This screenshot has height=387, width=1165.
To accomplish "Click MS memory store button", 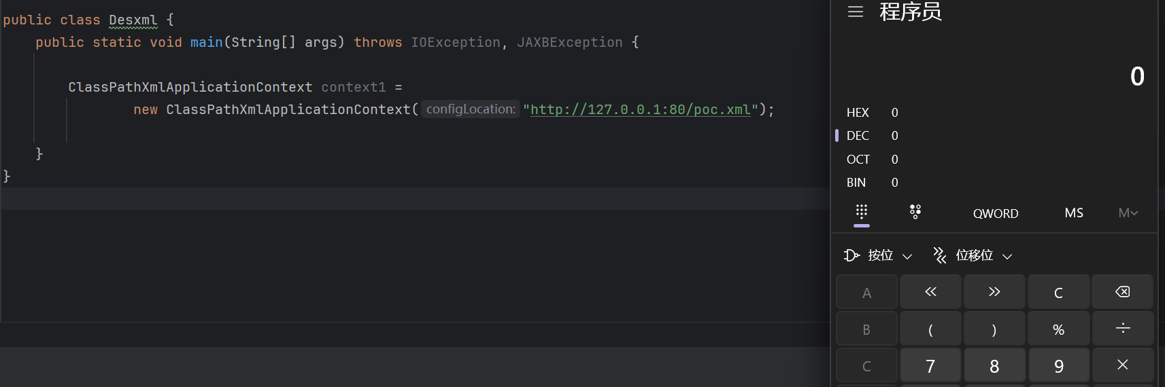I will point(1074,213).
